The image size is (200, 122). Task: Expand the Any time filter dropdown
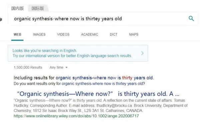click(59, 67)
